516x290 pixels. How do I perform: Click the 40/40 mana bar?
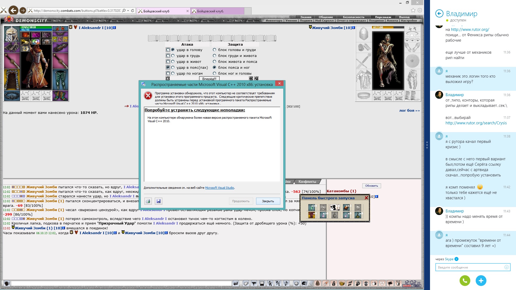(x=36, y=30)
